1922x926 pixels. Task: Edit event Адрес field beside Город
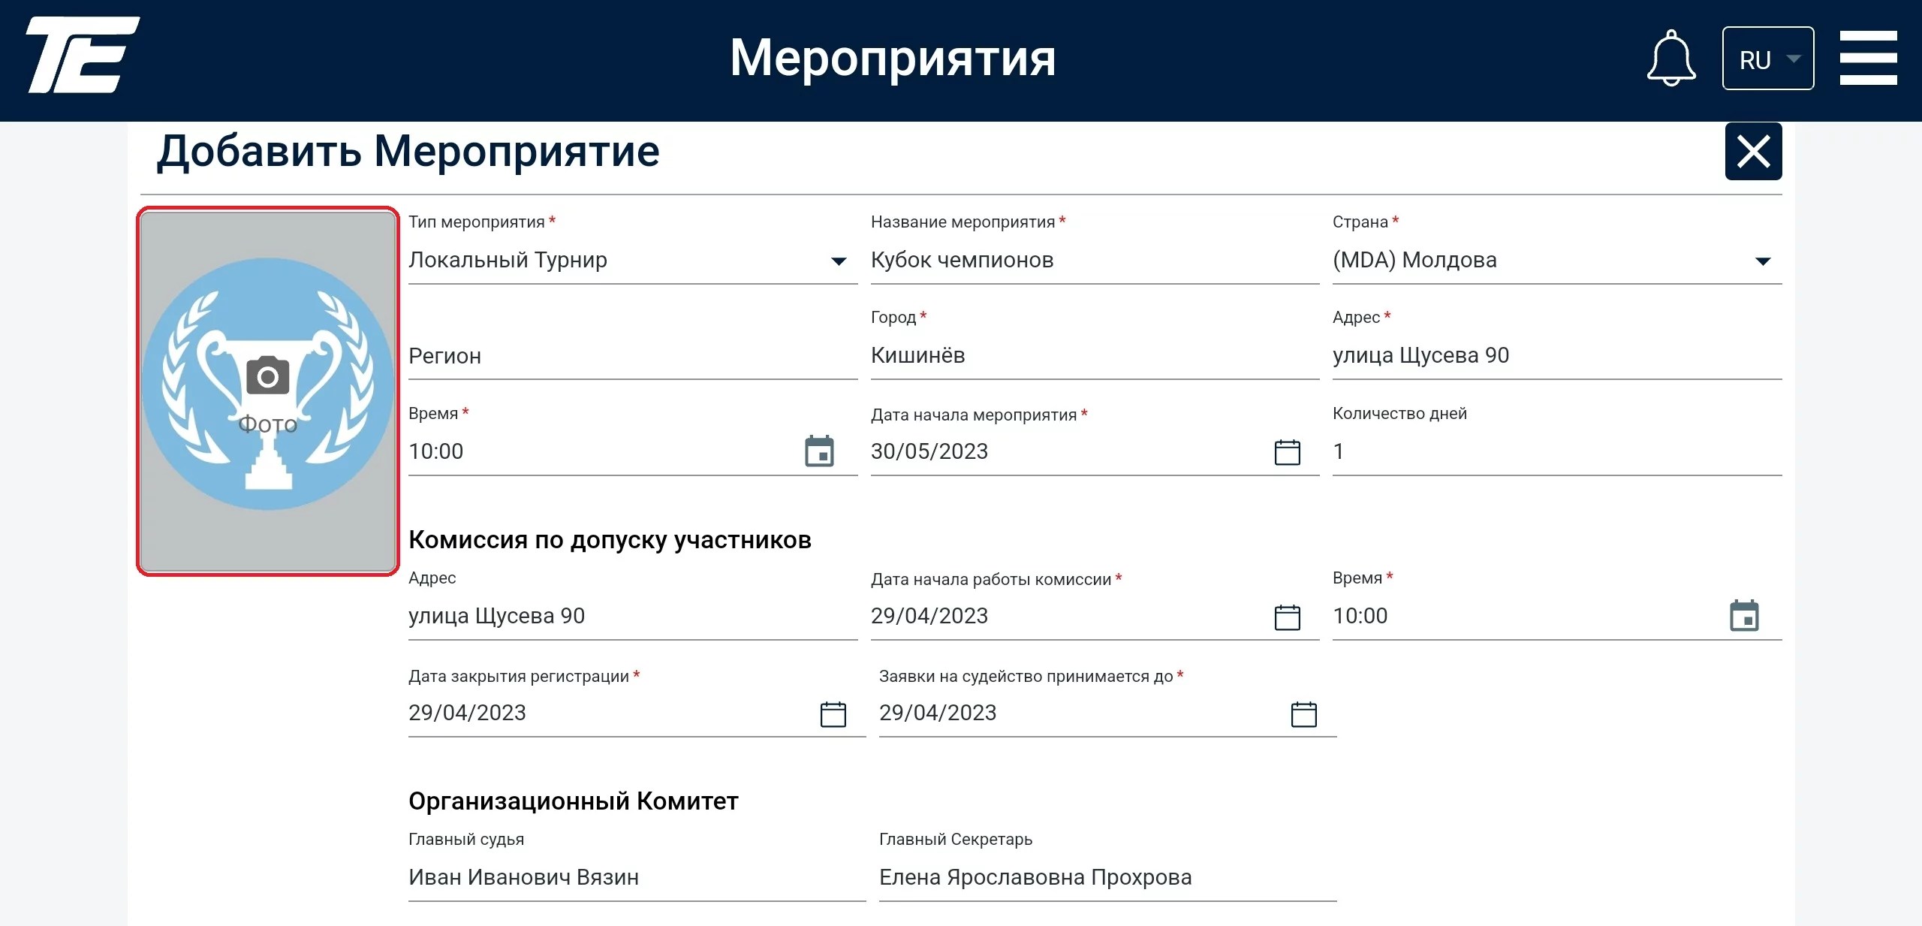click(x=1557, y=355)
